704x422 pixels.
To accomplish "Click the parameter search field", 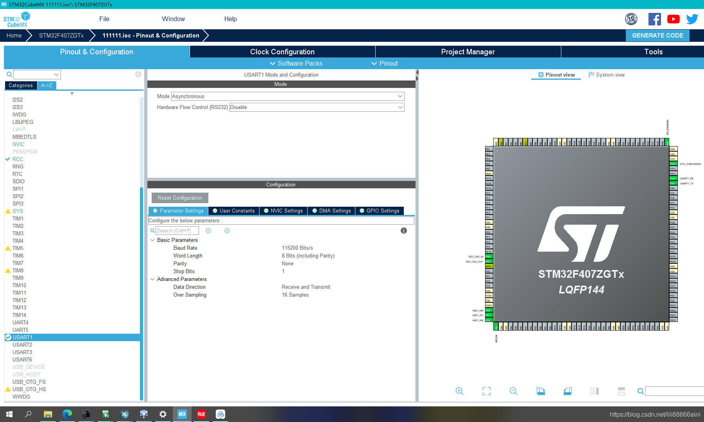I will click(x=177, y=231).
